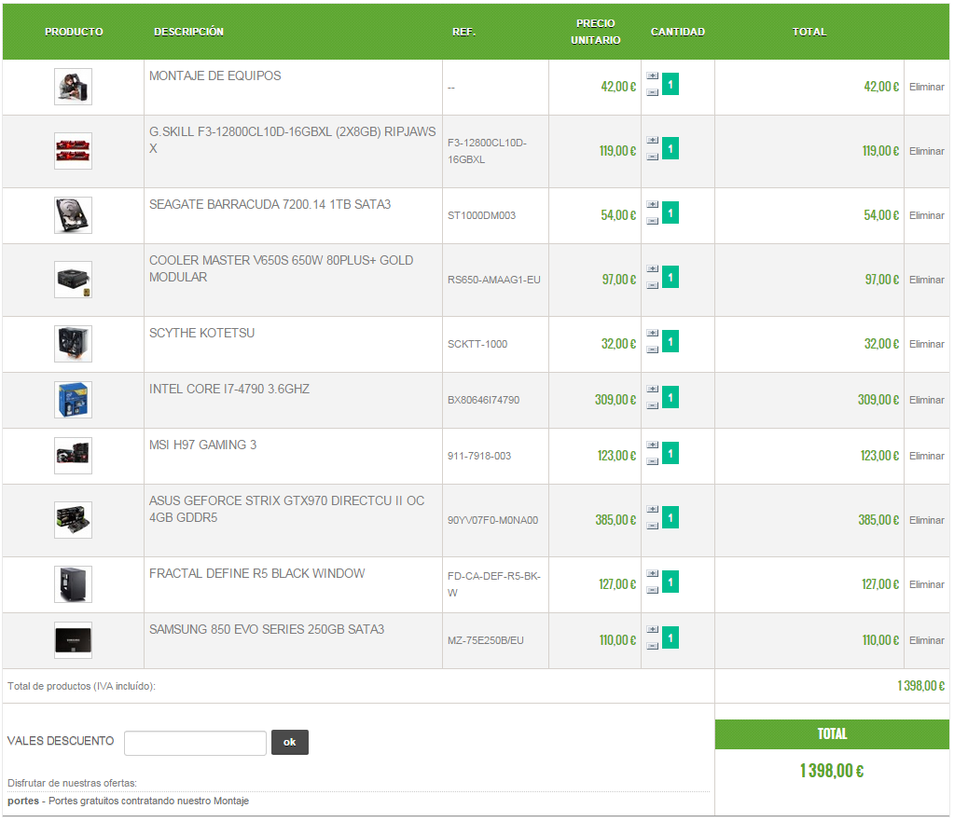954x822 pixels.
Task: Click MSI H97 GAMING 3 description
Action: [x=203, y=445]
